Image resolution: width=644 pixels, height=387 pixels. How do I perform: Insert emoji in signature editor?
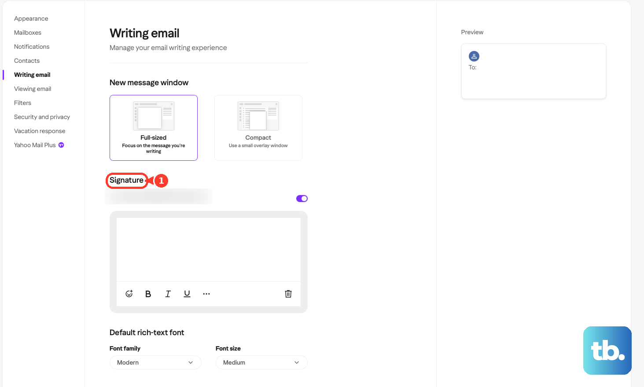129,294
